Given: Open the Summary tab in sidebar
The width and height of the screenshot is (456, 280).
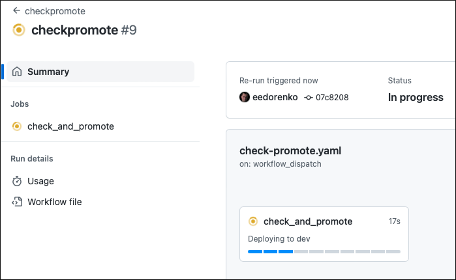Looking at the screenshot, I should (48, 72).
